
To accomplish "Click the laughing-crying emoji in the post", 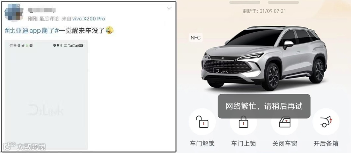I will tap(110, 30).
